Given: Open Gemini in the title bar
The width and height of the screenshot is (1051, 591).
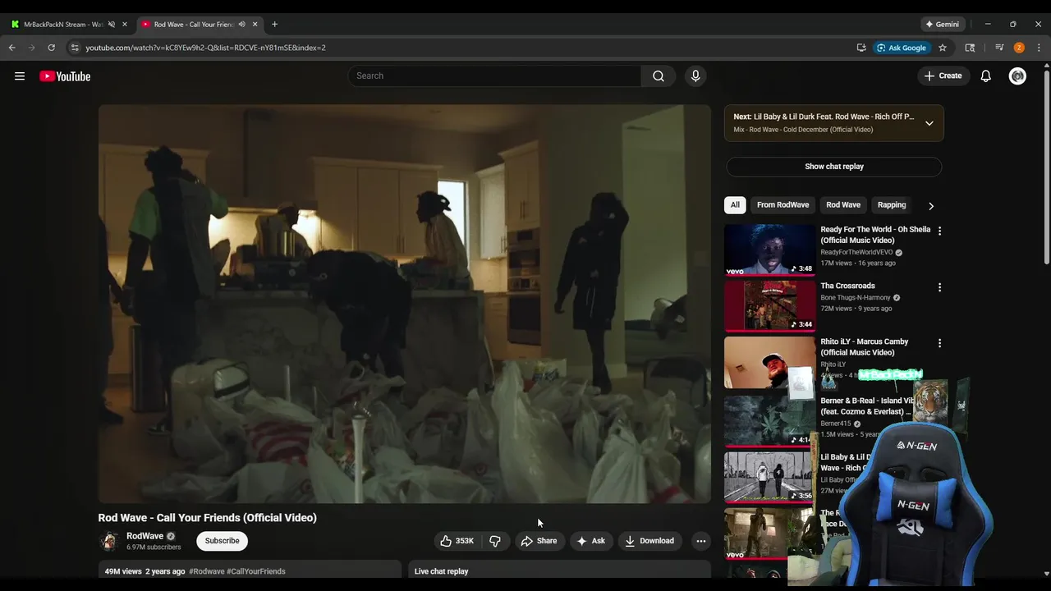Looking at the screenshot, I should pos(942,25).
